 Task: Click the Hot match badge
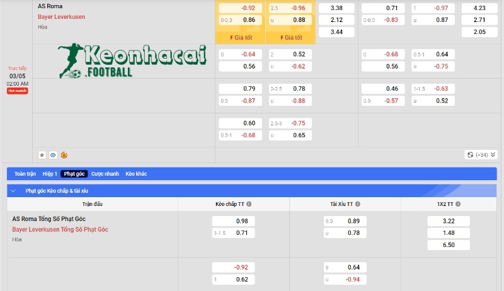click(18, 91)
